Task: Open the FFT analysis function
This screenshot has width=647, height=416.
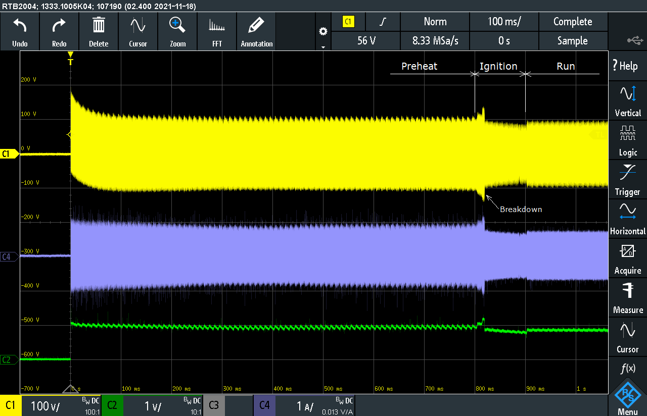Action: (x=217, y=31)
